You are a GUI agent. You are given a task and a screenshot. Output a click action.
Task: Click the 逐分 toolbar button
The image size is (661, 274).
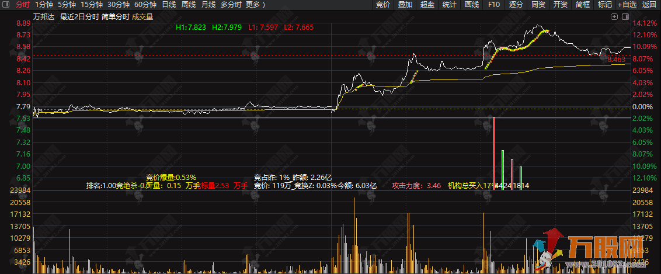516,5
